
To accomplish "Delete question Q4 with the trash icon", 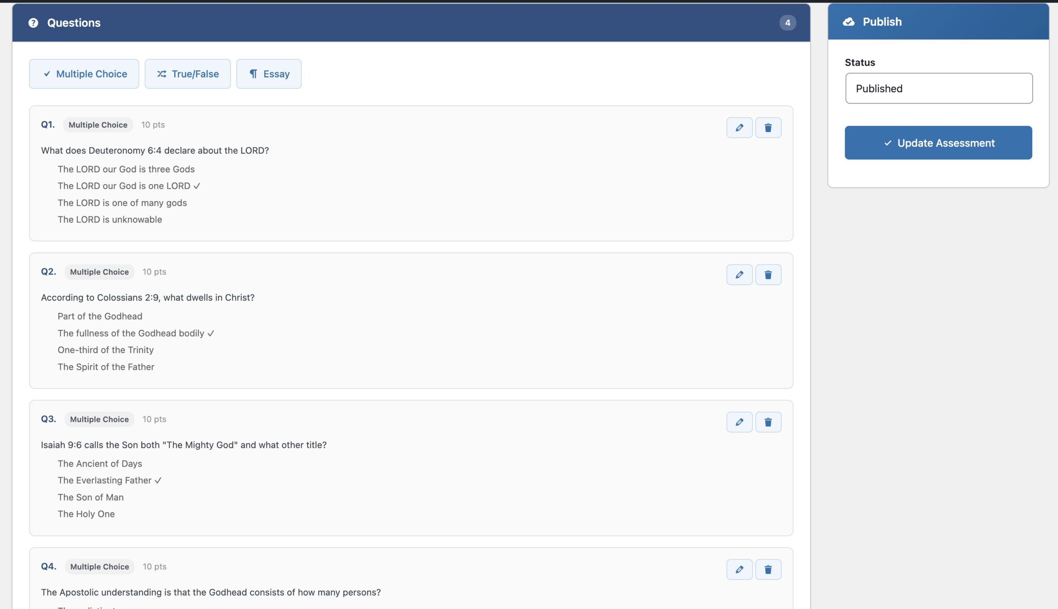I will click(768, 569).
